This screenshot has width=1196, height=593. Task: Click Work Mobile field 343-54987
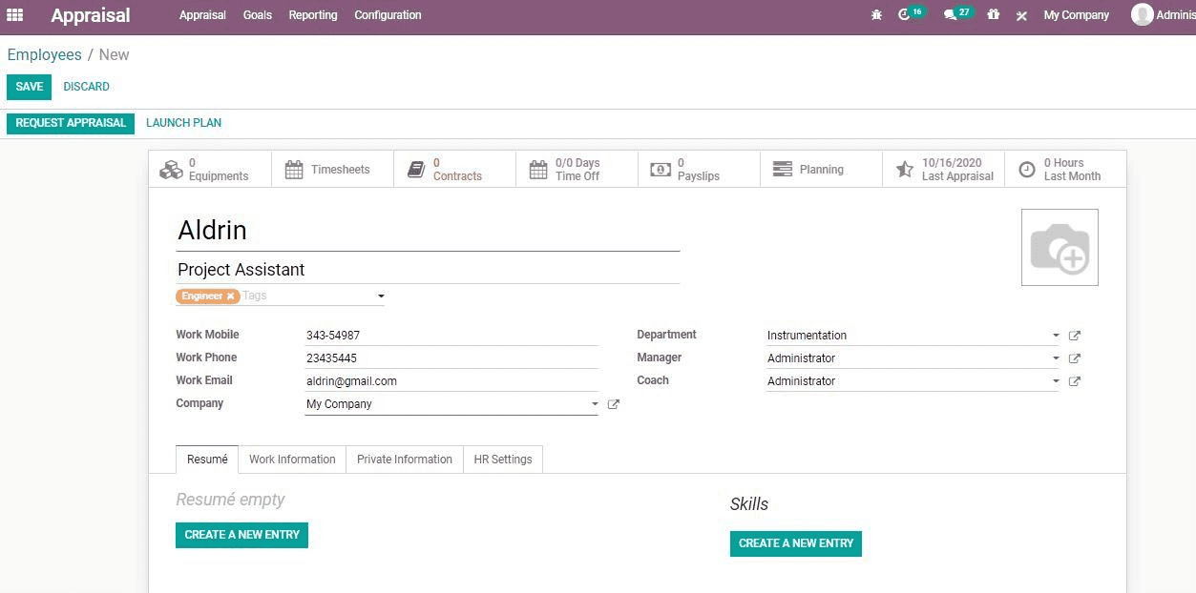pos(451,336)
